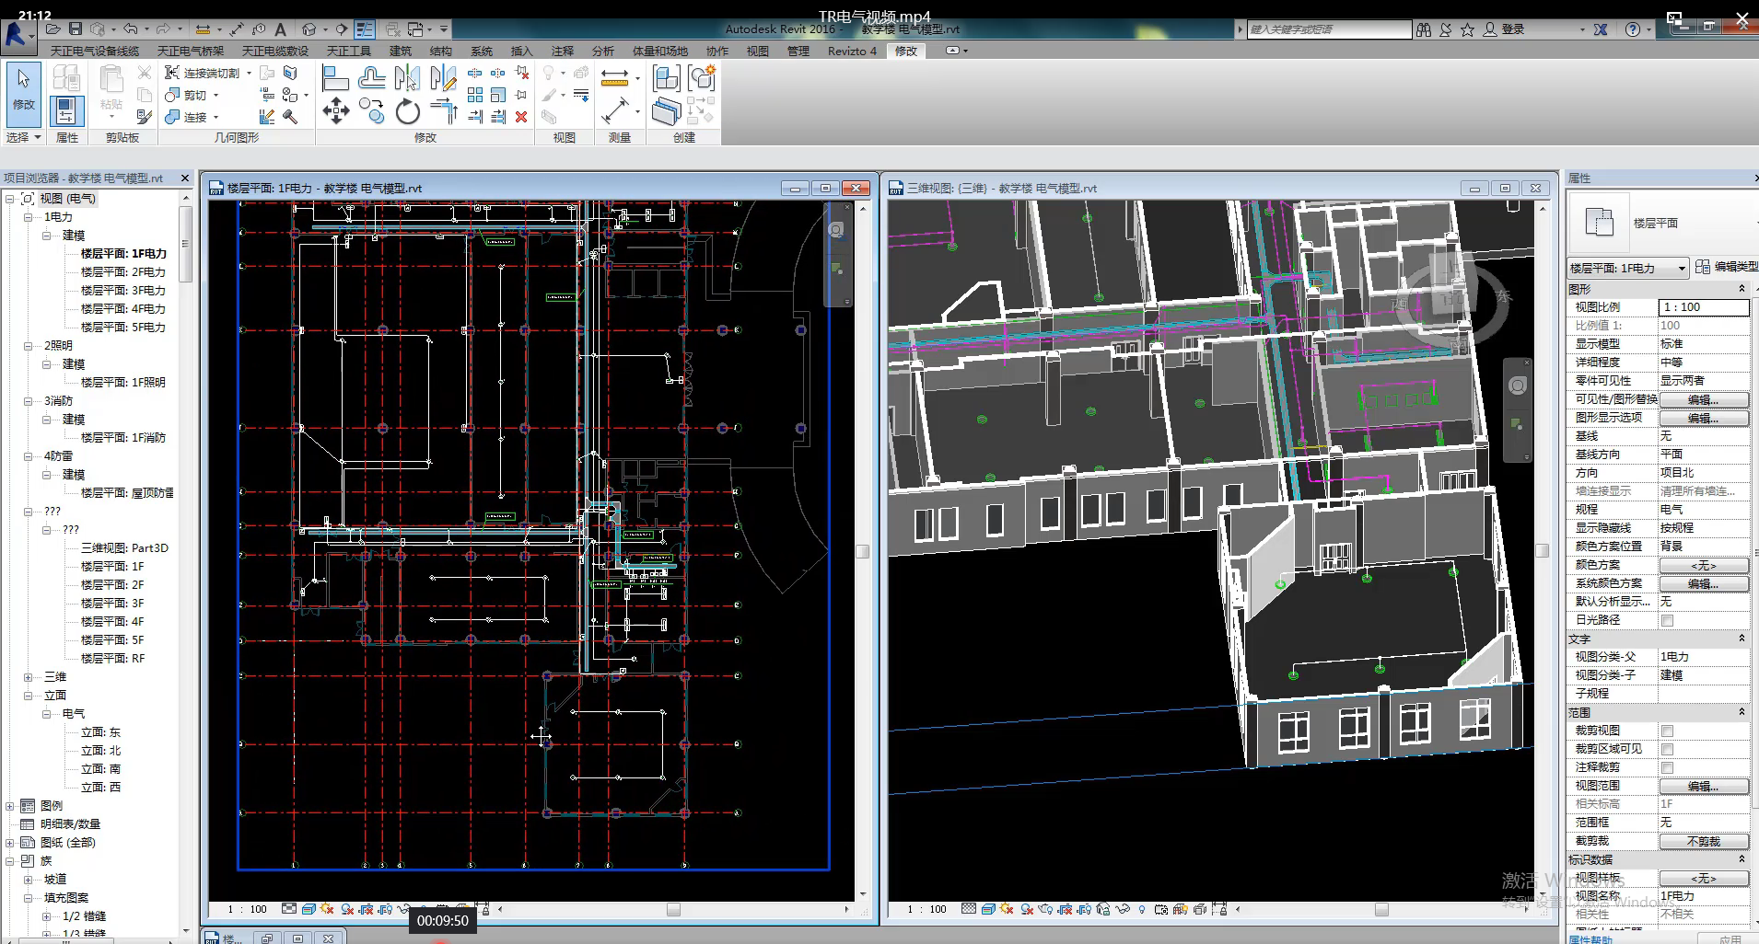
Task: Select the Trim/Extend to Corner tool
Action: click(445, 111)
